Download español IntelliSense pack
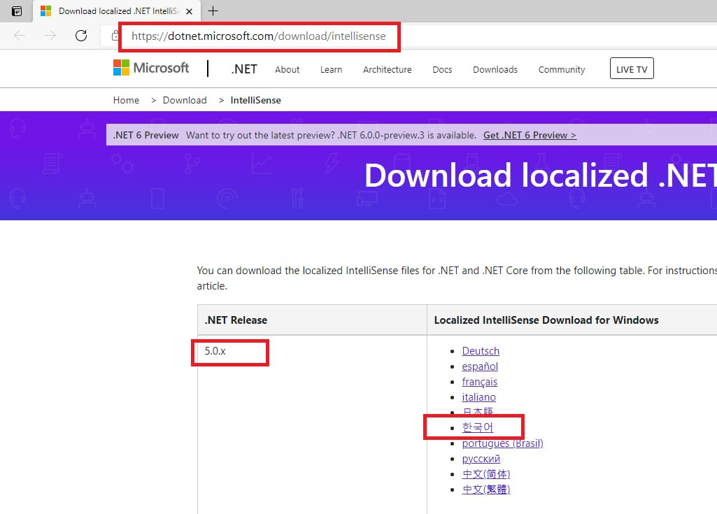Image resolution: width=717 pixels, height=514 pixels. tap(480, 366)
